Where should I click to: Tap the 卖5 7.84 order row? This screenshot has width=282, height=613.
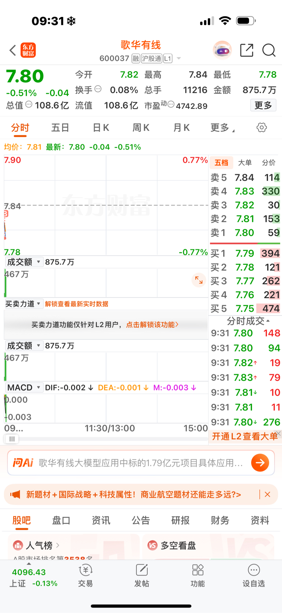245,177
